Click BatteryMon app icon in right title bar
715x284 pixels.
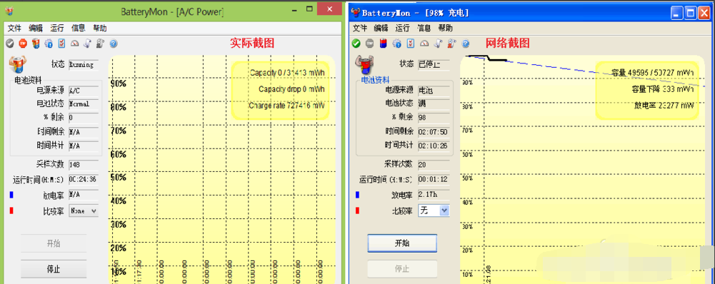click(x=355, y=12)
